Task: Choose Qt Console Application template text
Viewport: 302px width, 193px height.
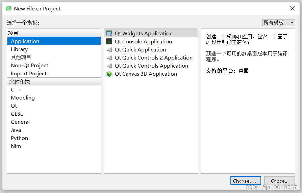Action: click(143, 42)
